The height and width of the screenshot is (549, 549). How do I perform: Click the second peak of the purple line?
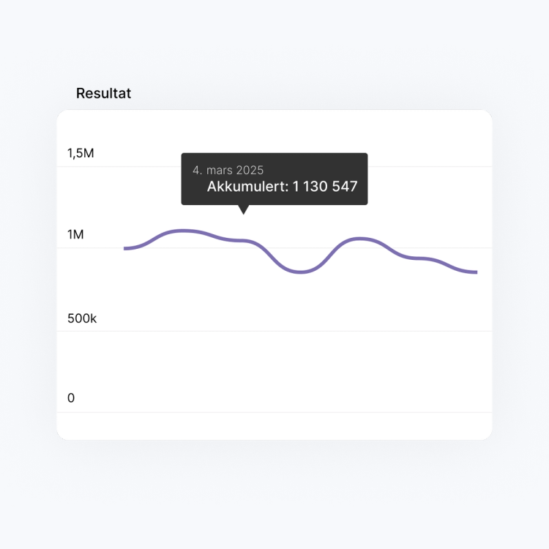(359, 239)
